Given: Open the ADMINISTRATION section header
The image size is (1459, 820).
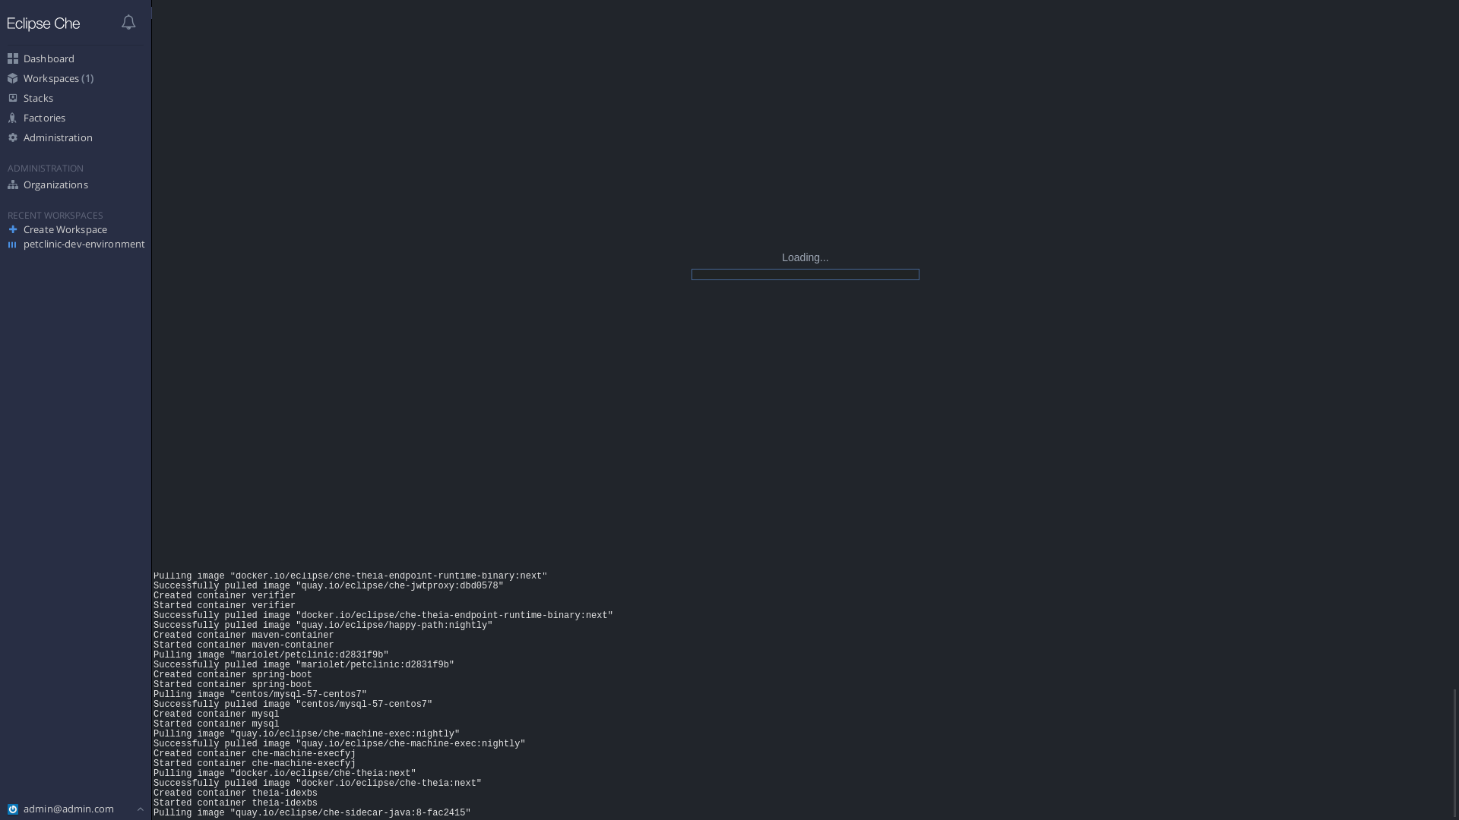Looking at the screenshot, I should point(45,168).
